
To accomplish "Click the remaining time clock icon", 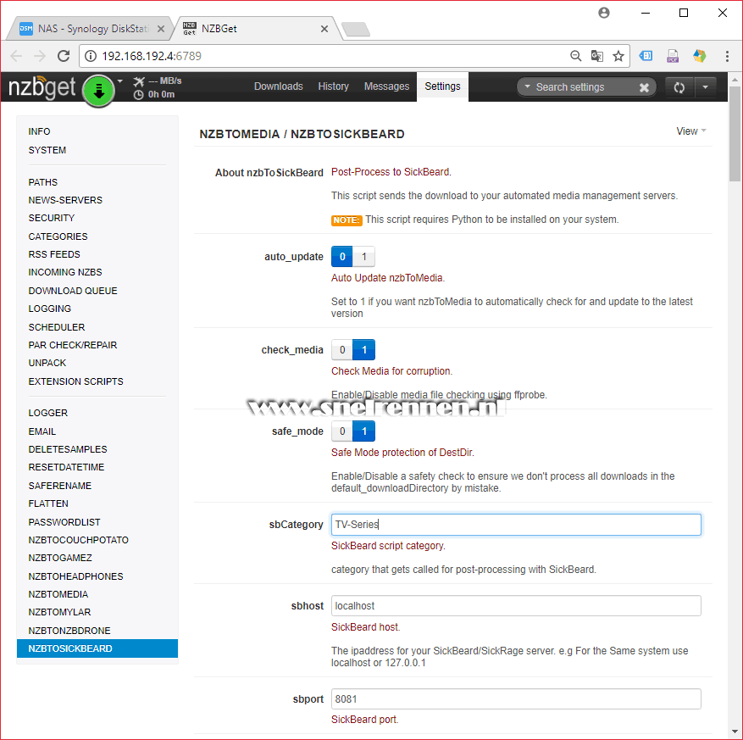I will [138, 95].
